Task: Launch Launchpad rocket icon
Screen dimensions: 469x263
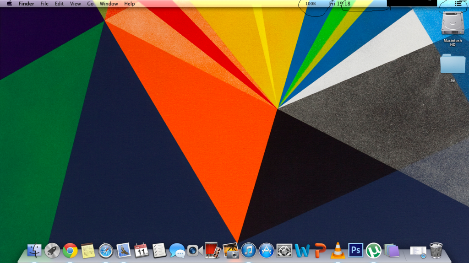Action: (52, 251)
